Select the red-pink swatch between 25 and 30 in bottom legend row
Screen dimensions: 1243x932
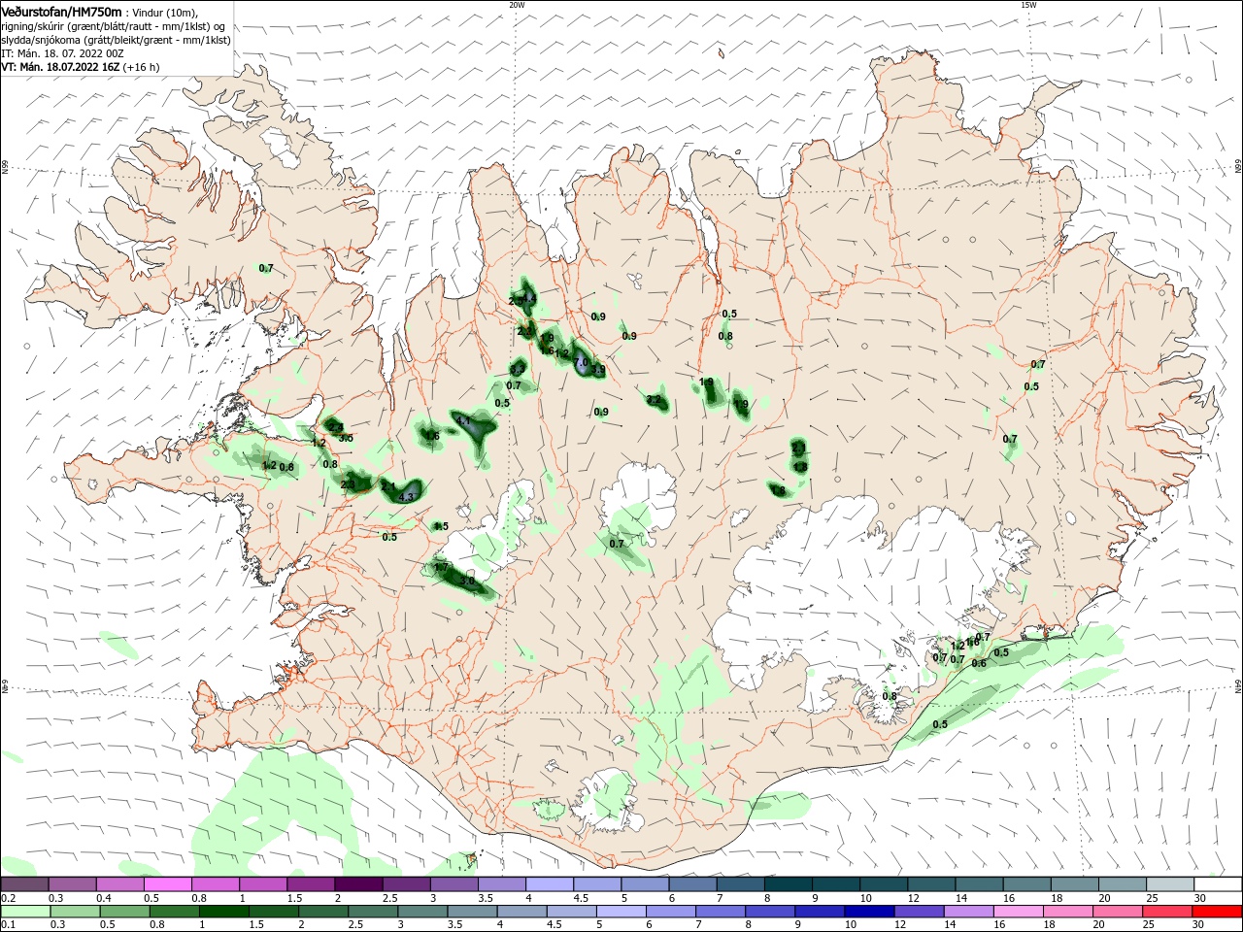pyautogui.click(x=1167, y=912)
